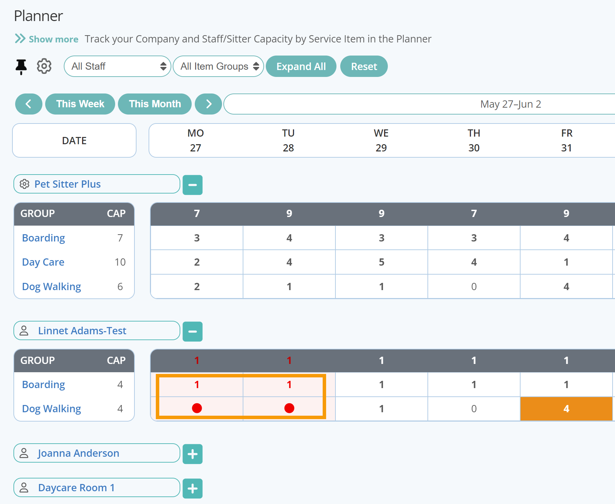The width and height of the screenshot is (615, 504).
Task: Switch to This Month view
Action: click(155, 104)
